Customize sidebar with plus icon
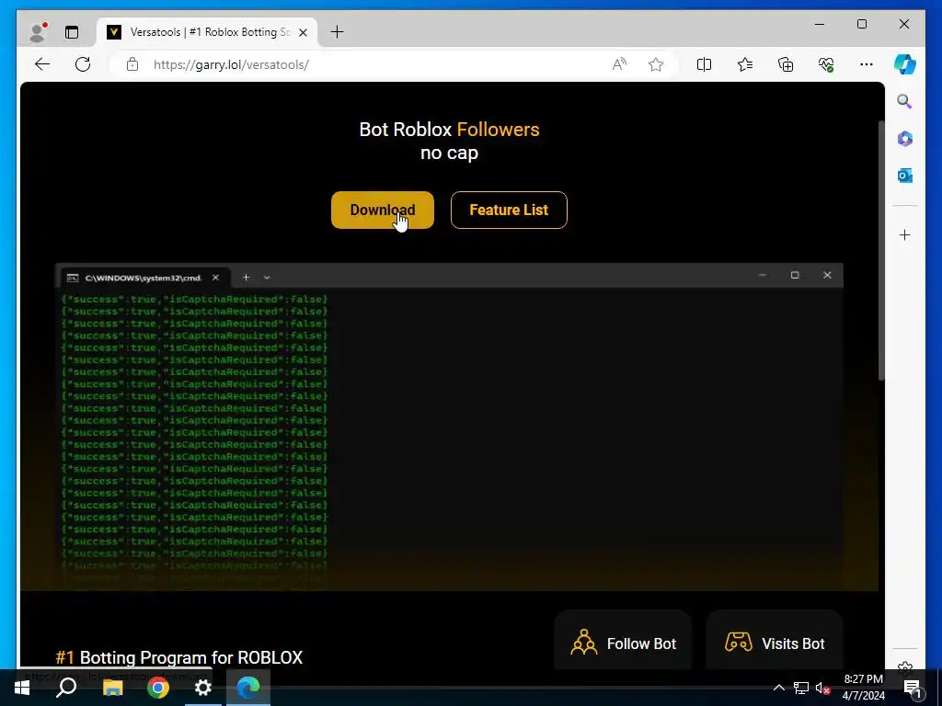Viewport: 942px width, 706px height. (x=905, y=234)
